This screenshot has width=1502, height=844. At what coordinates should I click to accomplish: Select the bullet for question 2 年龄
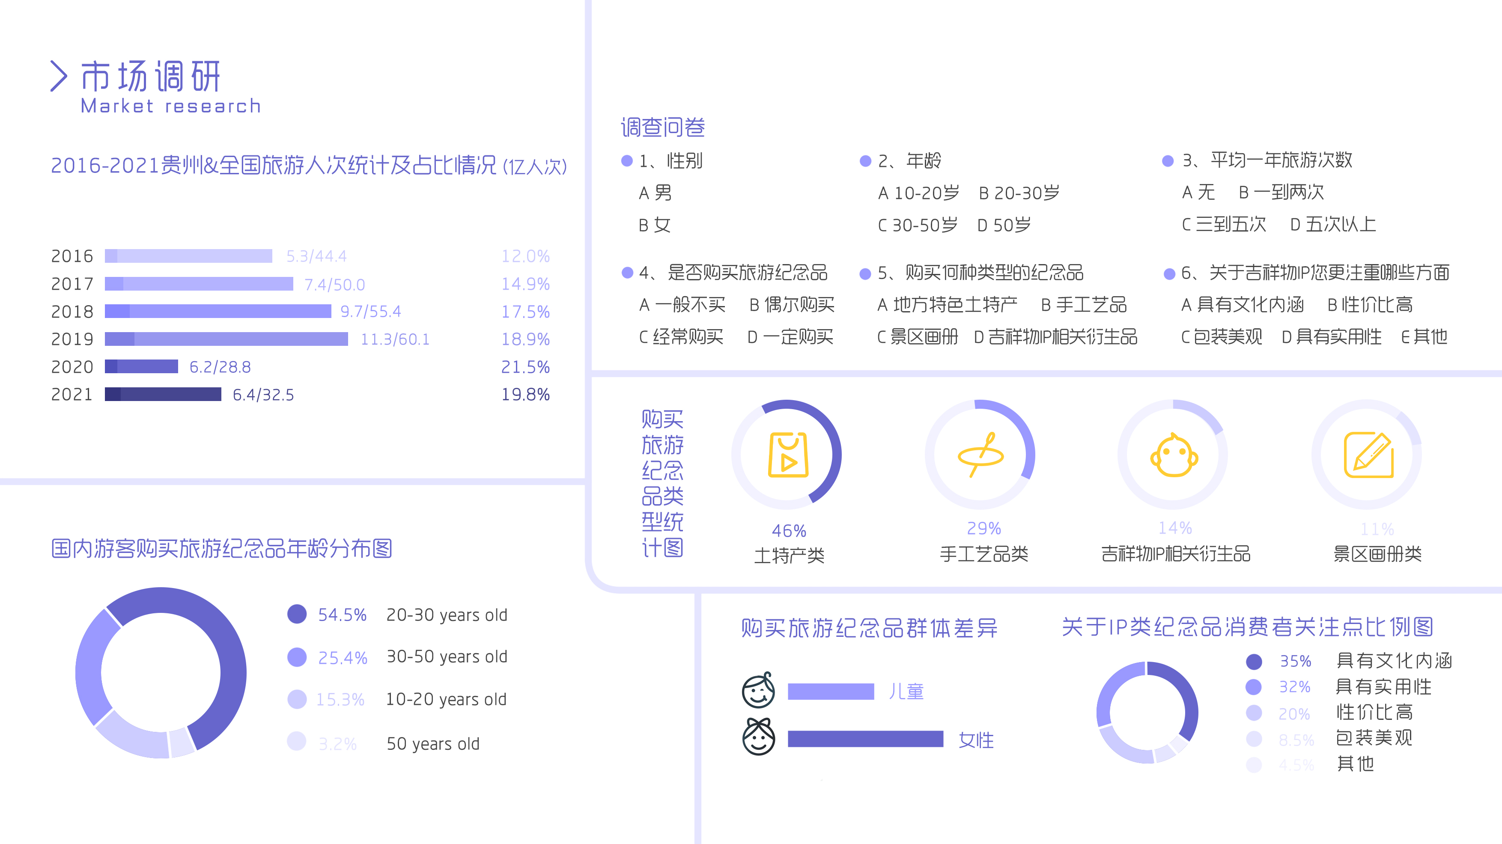coord(865,161)
